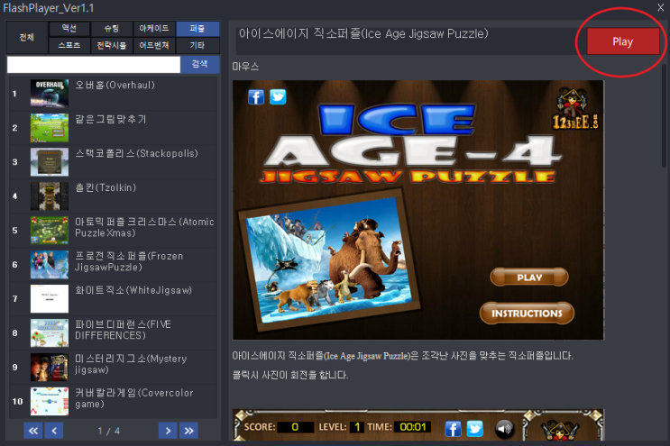
Task: Jump to first page of list
Action: point(32,431)
